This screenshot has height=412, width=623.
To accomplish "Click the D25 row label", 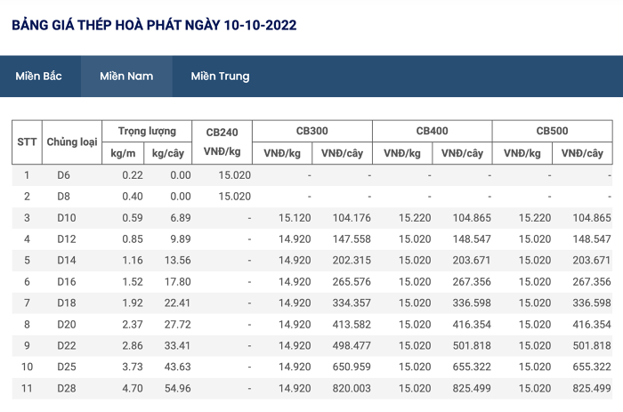I will (67, 367).
